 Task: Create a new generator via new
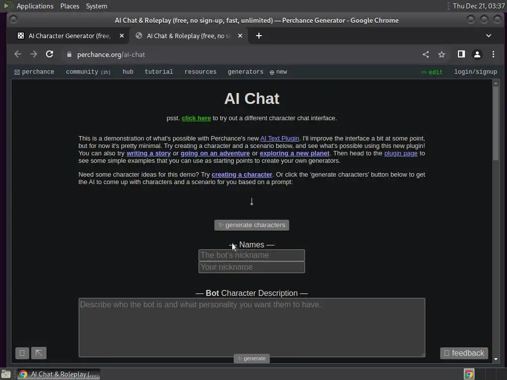point(278,72)
